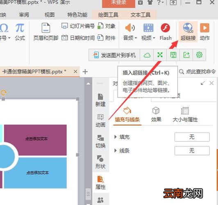Open the 符号 symbol dropdown arrow
The image size is (218, 205).
pyautogui.click(x=9, y=38)
